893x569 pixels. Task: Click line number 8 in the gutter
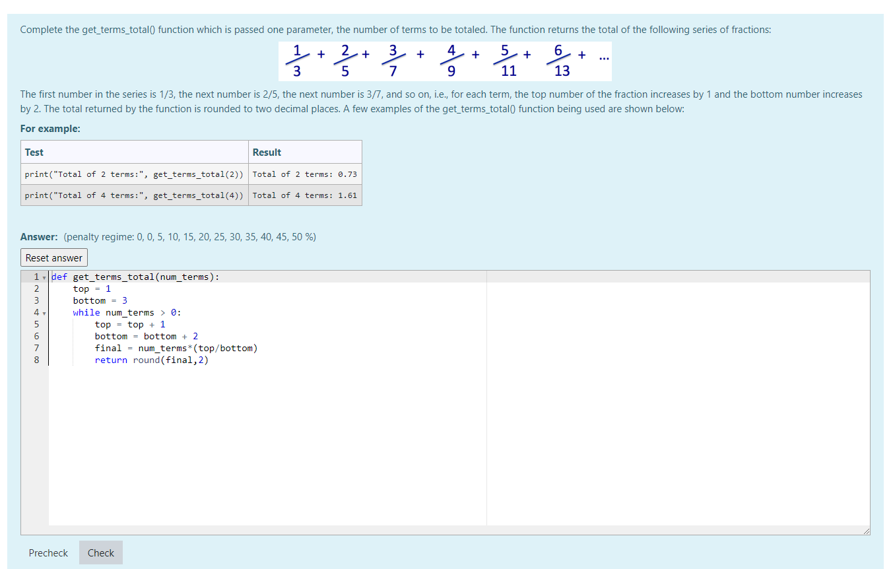pyautogui.click(x=36, y=360)
